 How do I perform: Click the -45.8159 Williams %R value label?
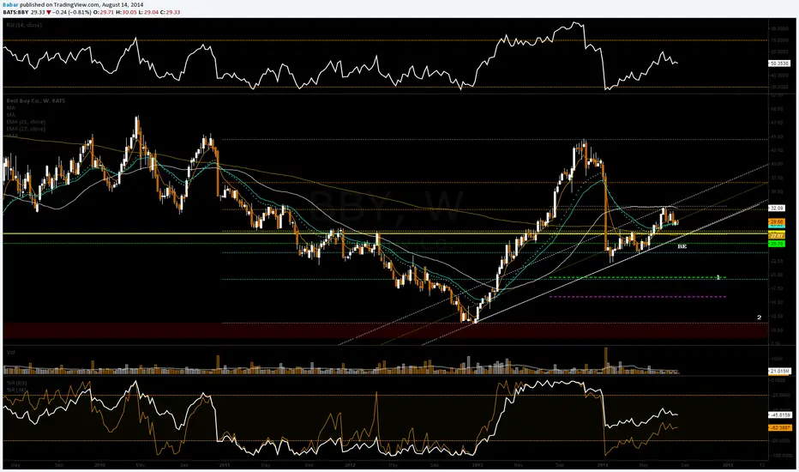click(779, 415)
